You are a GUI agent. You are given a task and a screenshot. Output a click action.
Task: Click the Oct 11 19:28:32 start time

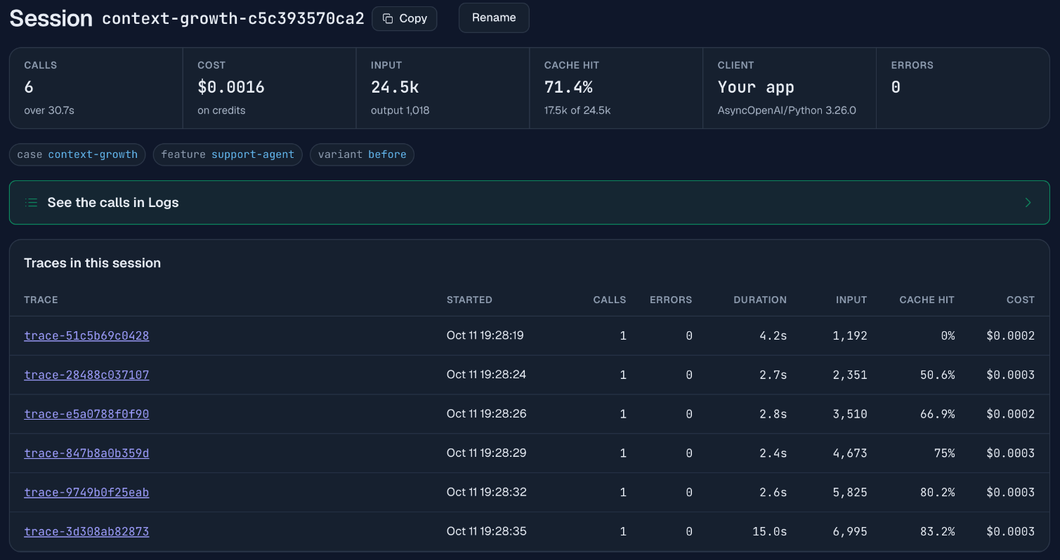(x=486, y=493)
